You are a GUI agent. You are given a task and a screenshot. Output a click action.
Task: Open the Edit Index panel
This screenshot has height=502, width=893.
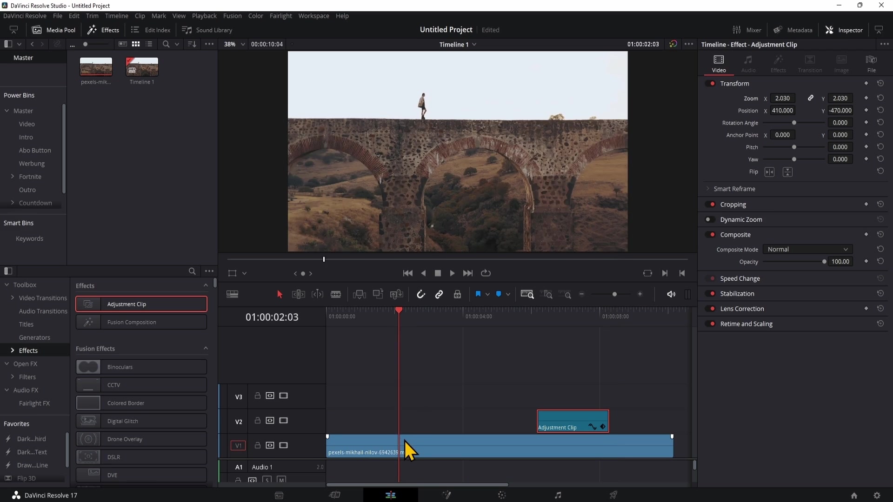pyautogui.click(x=151, y=29)
